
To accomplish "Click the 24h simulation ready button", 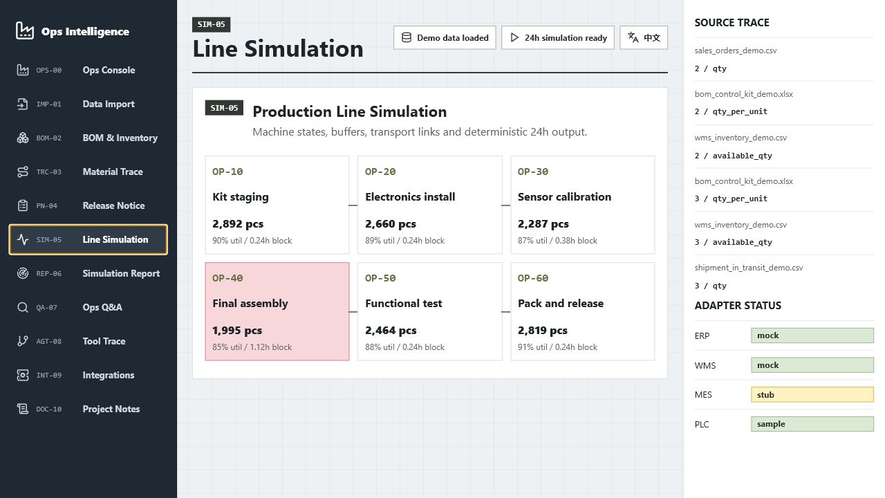I will tap(559, 38).
